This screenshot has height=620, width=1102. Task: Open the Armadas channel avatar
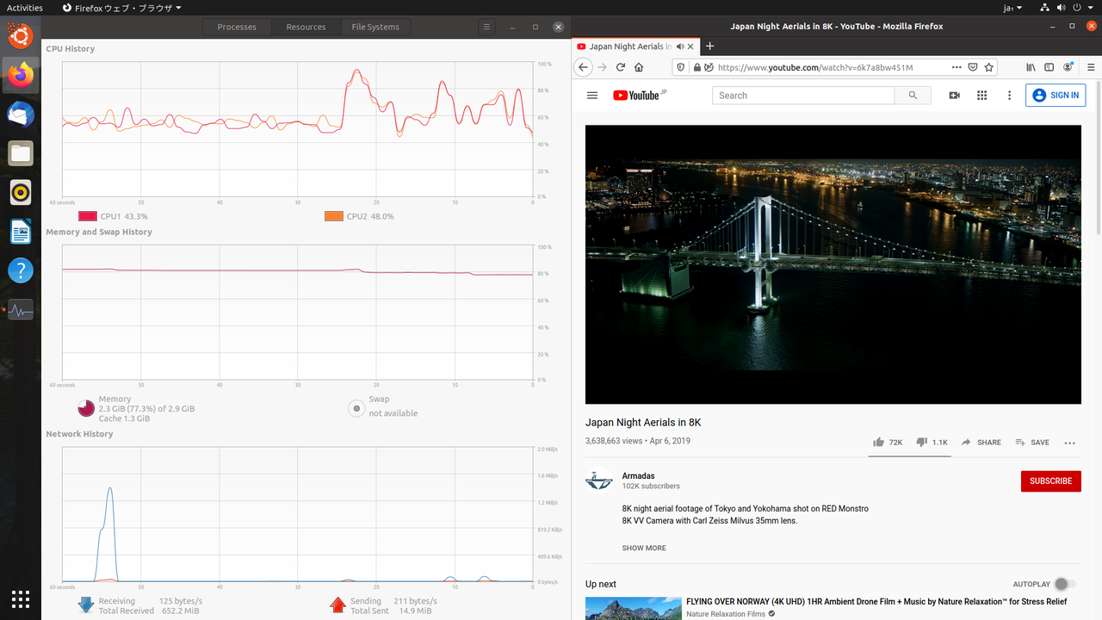(599, 480)
